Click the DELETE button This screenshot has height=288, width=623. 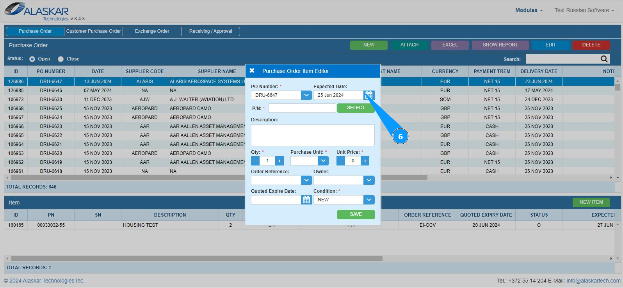(x=591, y=45)
